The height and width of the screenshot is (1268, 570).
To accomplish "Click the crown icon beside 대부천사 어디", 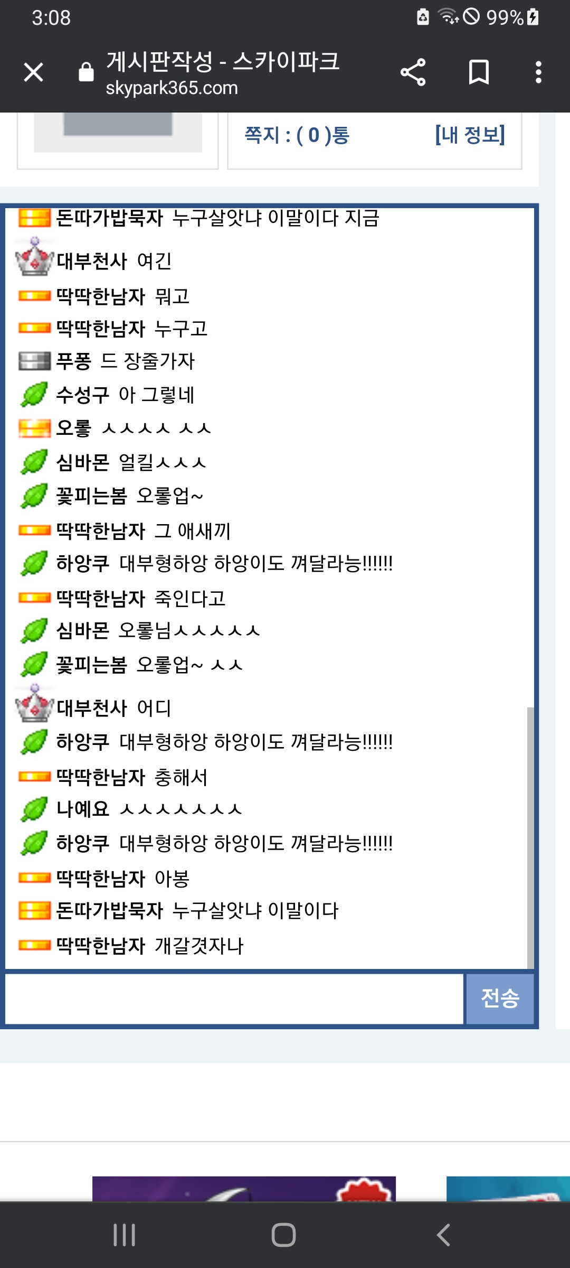I will point(35,704).
